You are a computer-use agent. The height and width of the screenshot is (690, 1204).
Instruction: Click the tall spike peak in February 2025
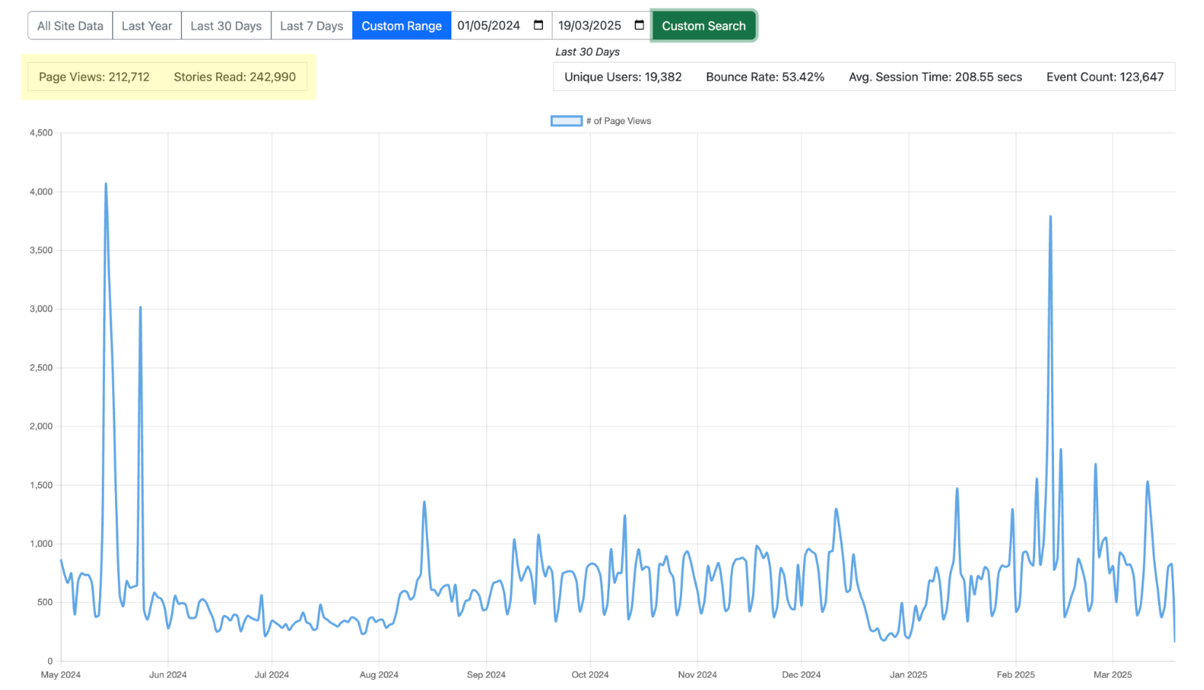[x=1050, y=216]
